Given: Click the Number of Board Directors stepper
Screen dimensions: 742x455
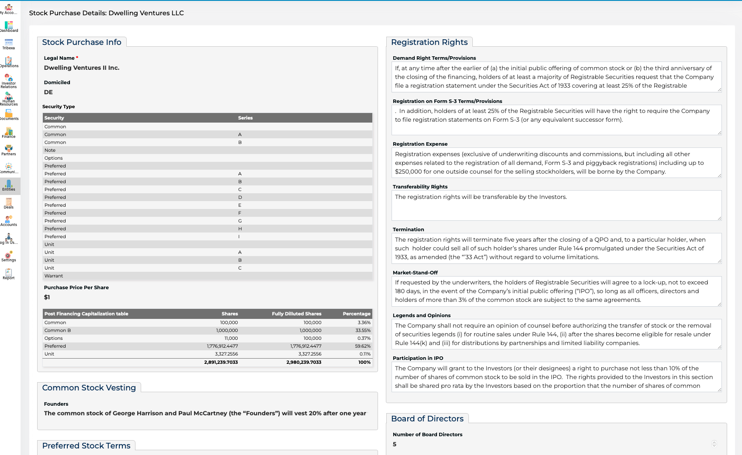Looking at the screenshot, I should point(714,444).
